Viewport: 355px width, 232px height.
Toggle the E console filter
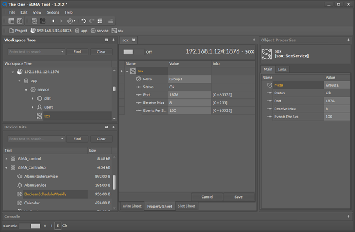click(58, 225)
